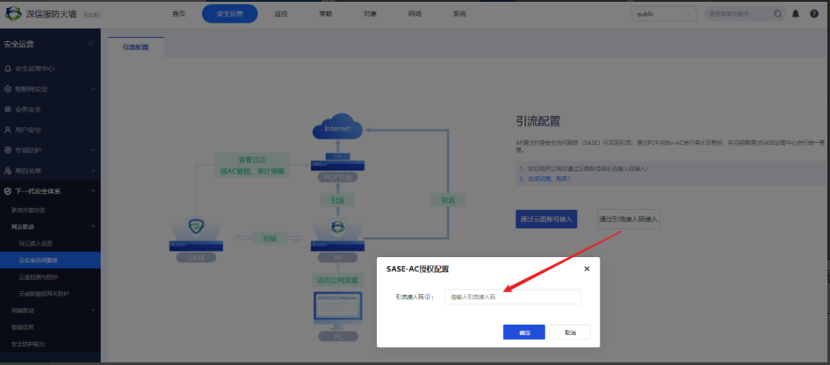Click the 通过云图账号接入 button
Viewport: 830px width, 365px height.
click(546, 219)
